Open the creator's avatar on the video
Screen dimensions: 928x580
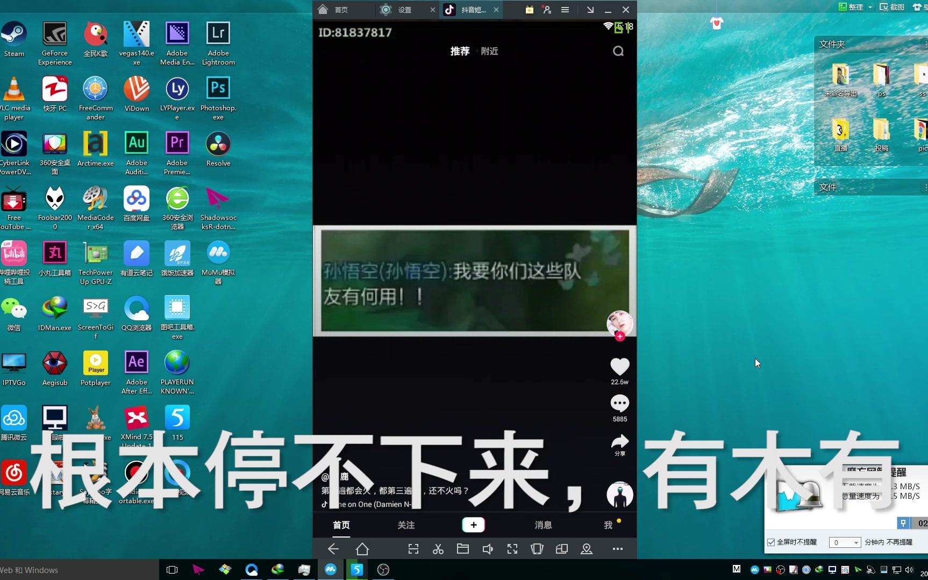pyautogui.click(x=620, y=323)
